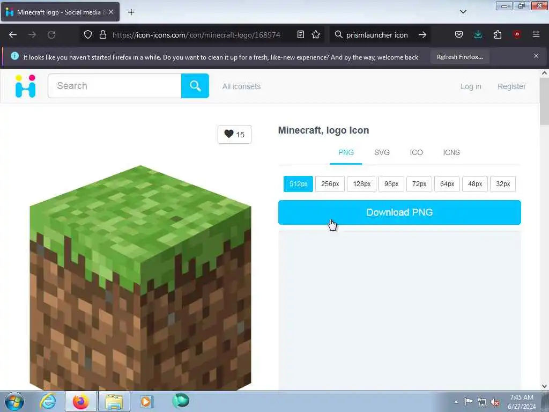The height and width of the screenshot is (412, 549).
Task: Show Firefox downloads panel
Action: pos(478,34)
